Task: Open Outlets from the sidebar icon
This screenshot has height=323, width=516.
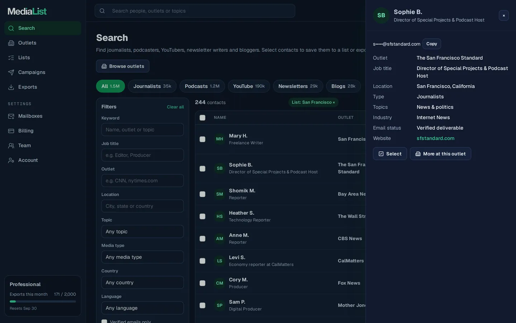Action: click(11, 43)
